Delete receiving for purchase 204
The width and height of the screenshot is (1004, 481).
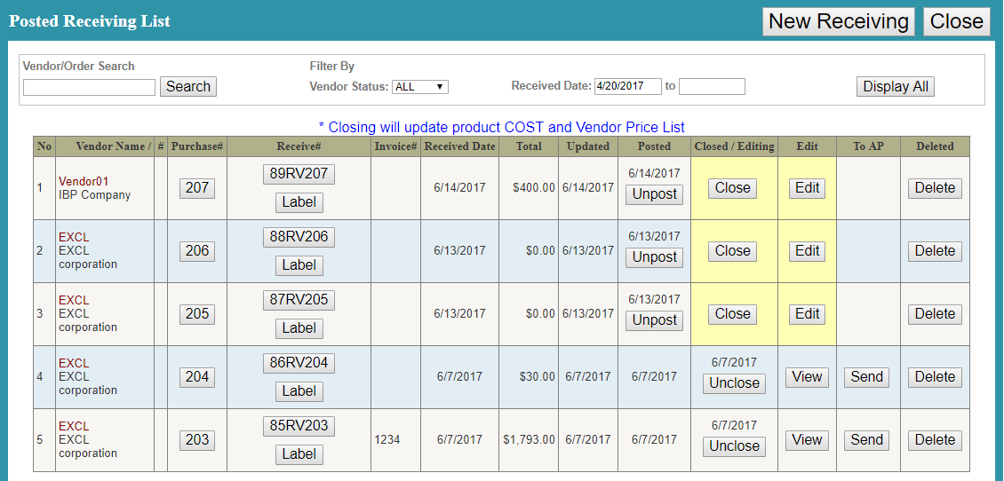pyautogui.click(x=935, y=377)
